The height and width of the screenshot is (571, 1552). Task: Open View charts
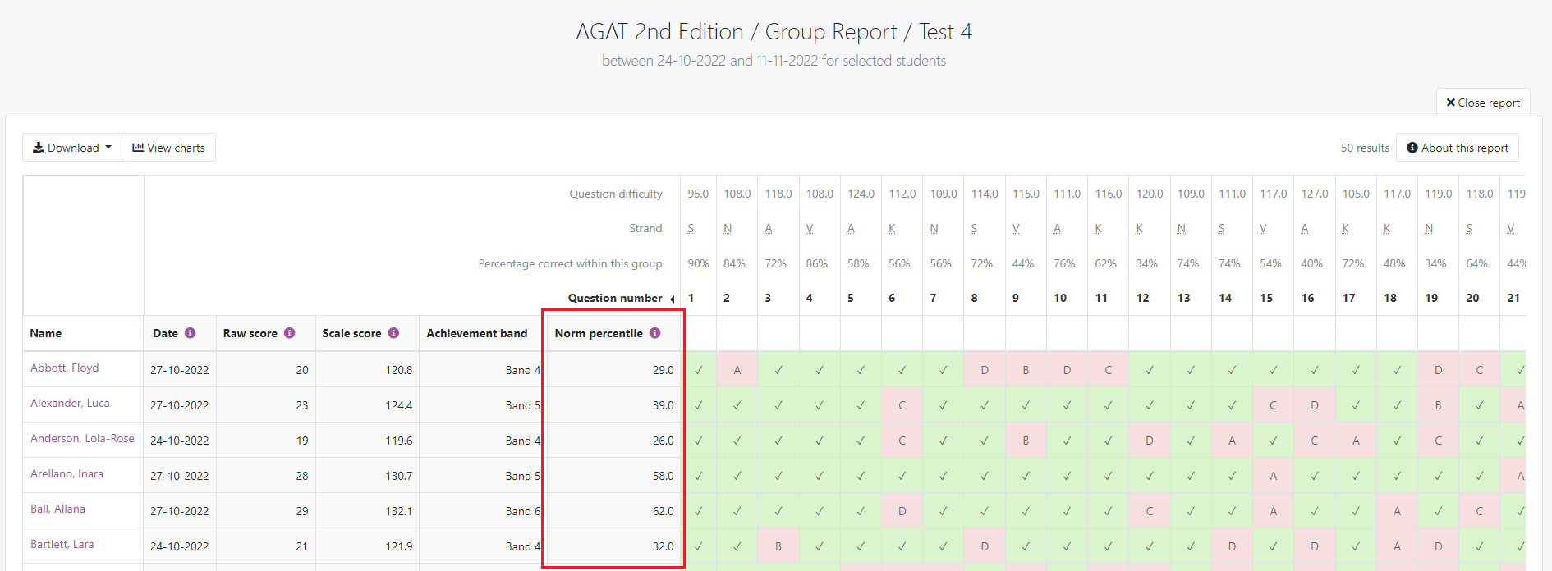[x=169, y=148]
